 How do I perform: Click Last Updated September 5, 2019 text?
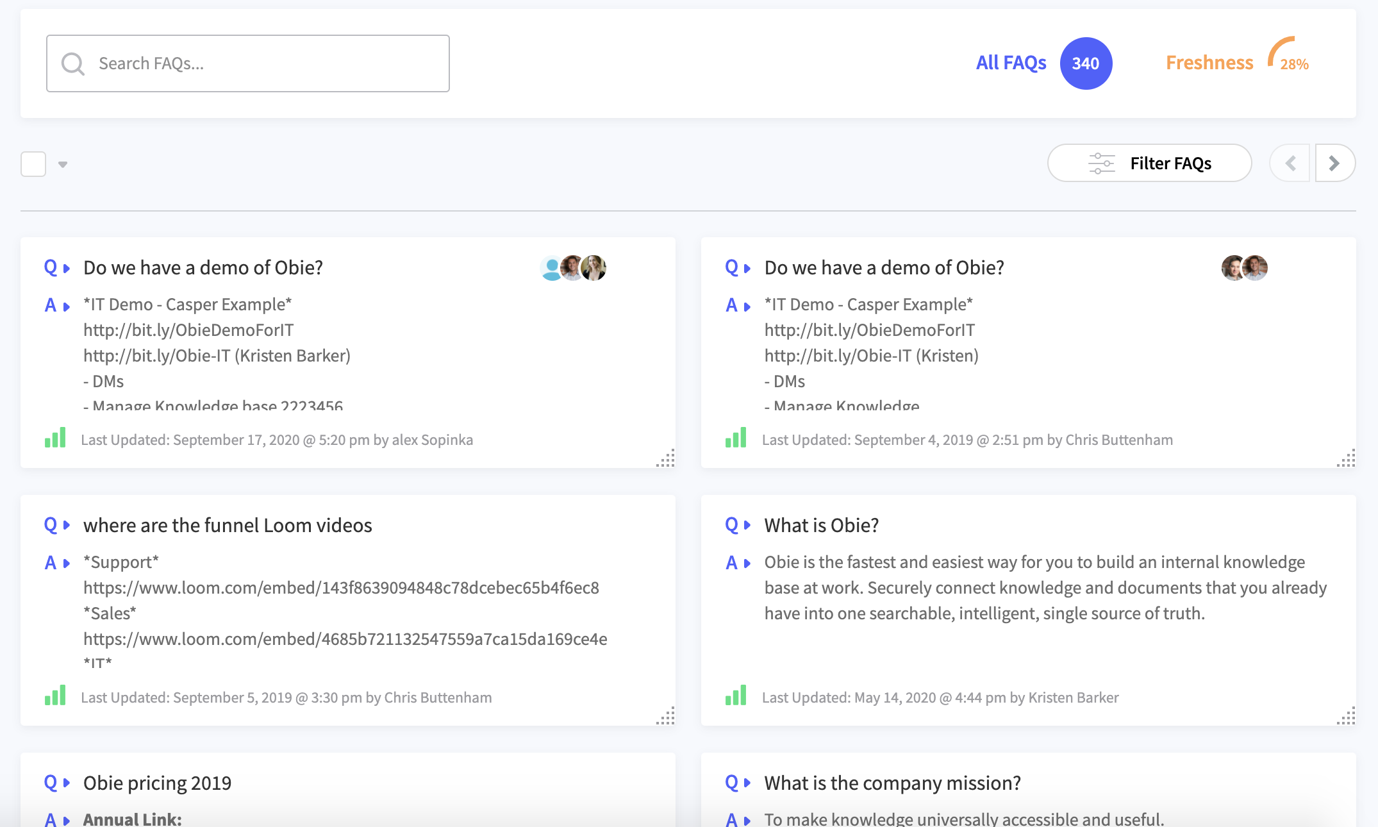pyautogui.click(x=286, y=698)
